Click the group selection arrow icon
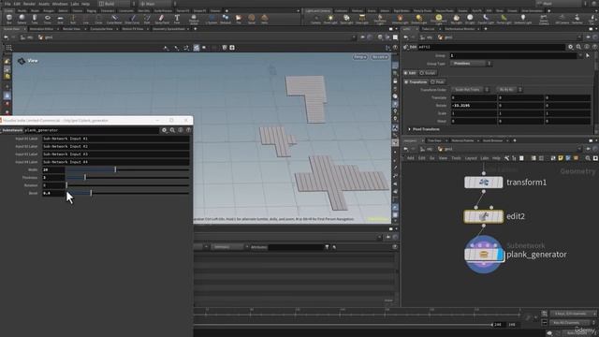Screen dimensions: 599x337 pos(588,56)
